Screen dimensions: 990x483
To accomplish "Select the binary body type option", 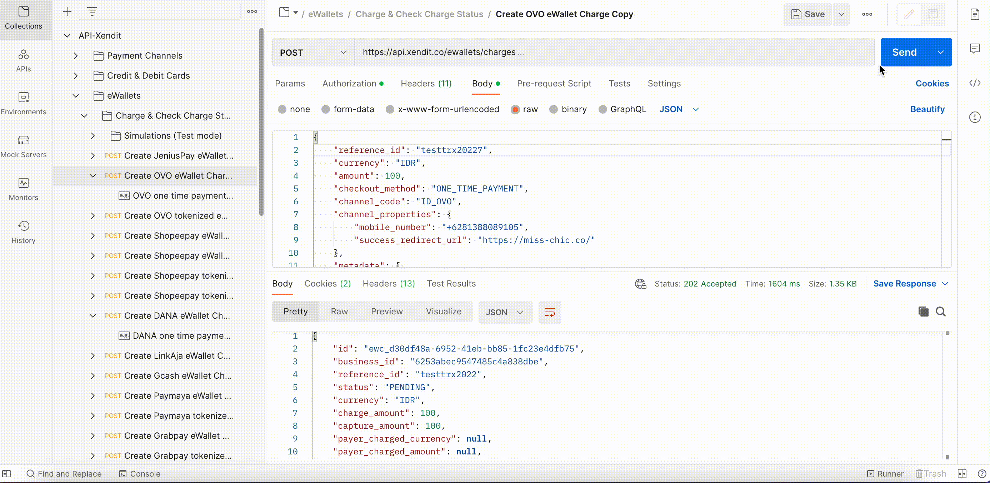I will coord(554,109).
